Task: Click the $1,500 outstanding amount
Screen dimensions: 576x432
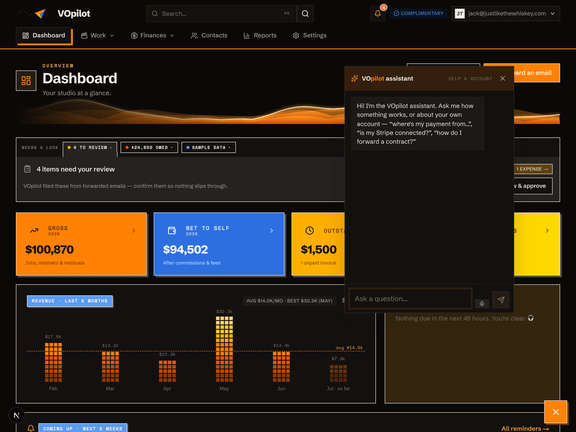Action: [x=319, y=250]
